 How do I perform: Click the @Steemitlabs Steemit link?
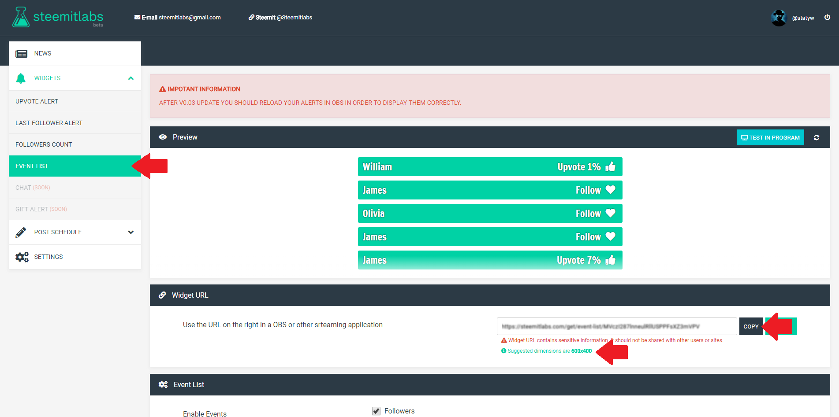tap(295, 18)
